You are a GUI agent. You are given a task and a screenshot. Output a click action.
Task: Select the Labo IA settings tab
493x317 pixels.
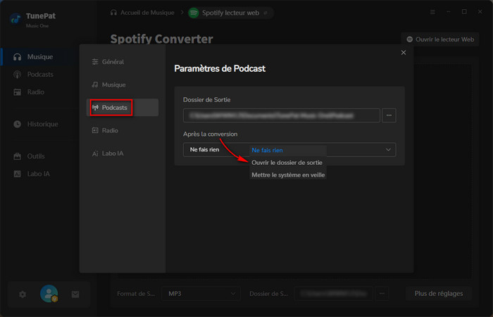tap(123, 154)
